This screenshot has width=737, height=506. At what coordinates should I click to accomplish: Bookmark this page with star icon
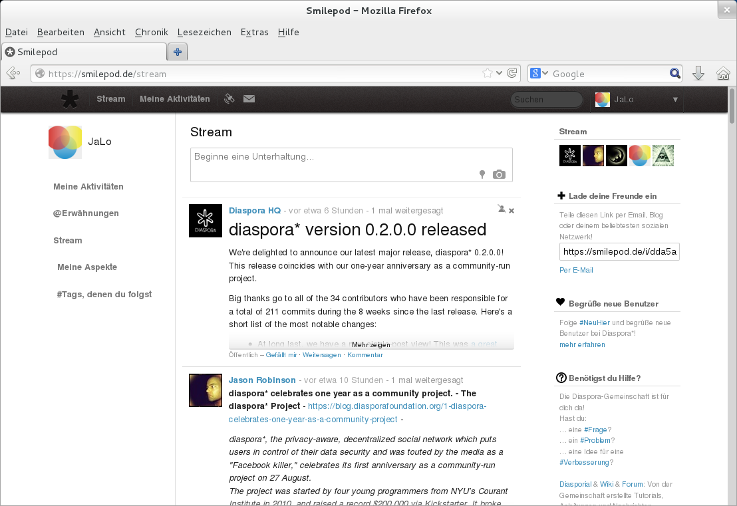coord(488,73)
